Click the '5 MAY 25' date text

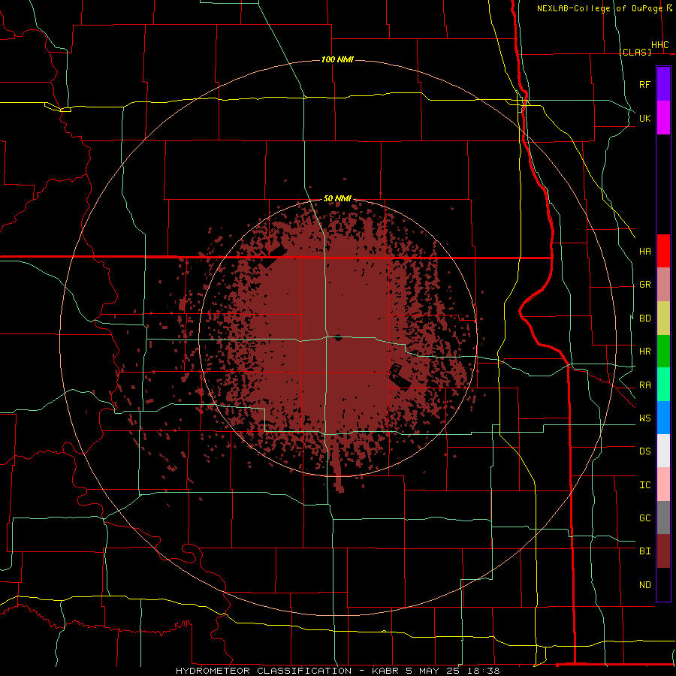click(x=433, y=671)
